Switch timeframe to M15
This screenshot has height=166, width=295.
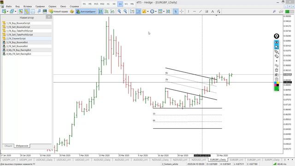click(96, 4)
